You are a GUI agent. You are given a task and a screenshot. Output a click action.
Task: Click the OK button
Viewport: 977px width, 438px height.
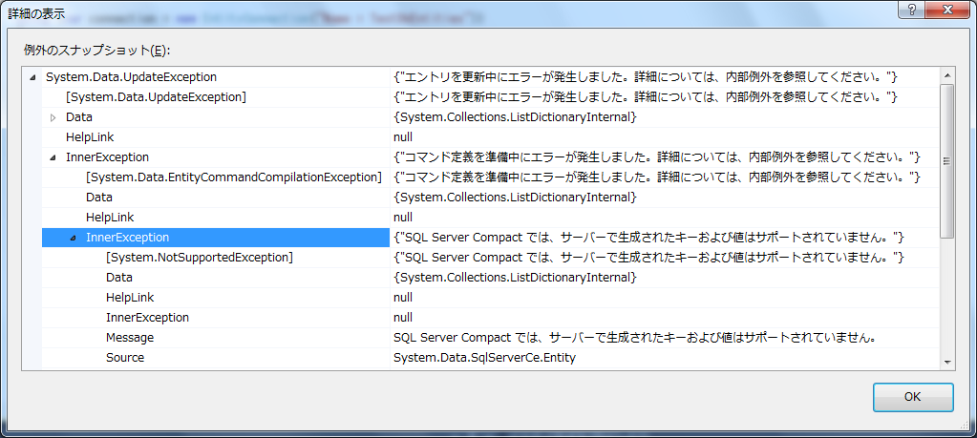(x=913, y=397)
